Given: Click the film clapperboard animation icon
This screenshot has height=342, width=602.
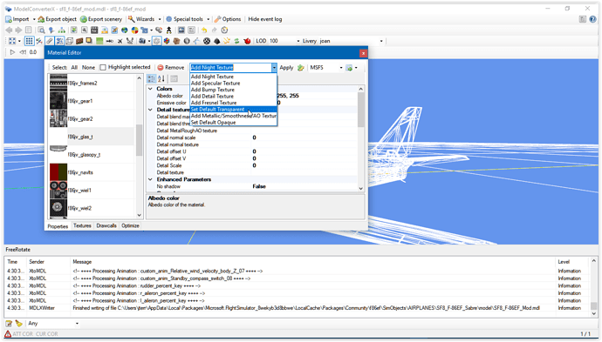Looking at the screenshot, I should 94,30.
